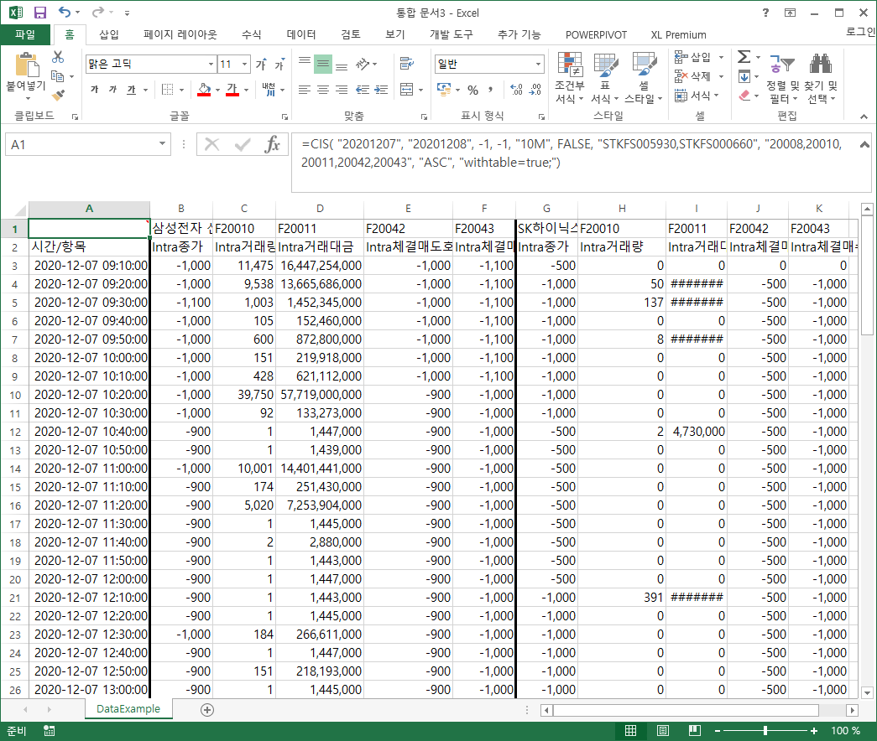The image size is (877, 741).
Task: Toggle middle vertical alignment
Action: coord(323,65)
